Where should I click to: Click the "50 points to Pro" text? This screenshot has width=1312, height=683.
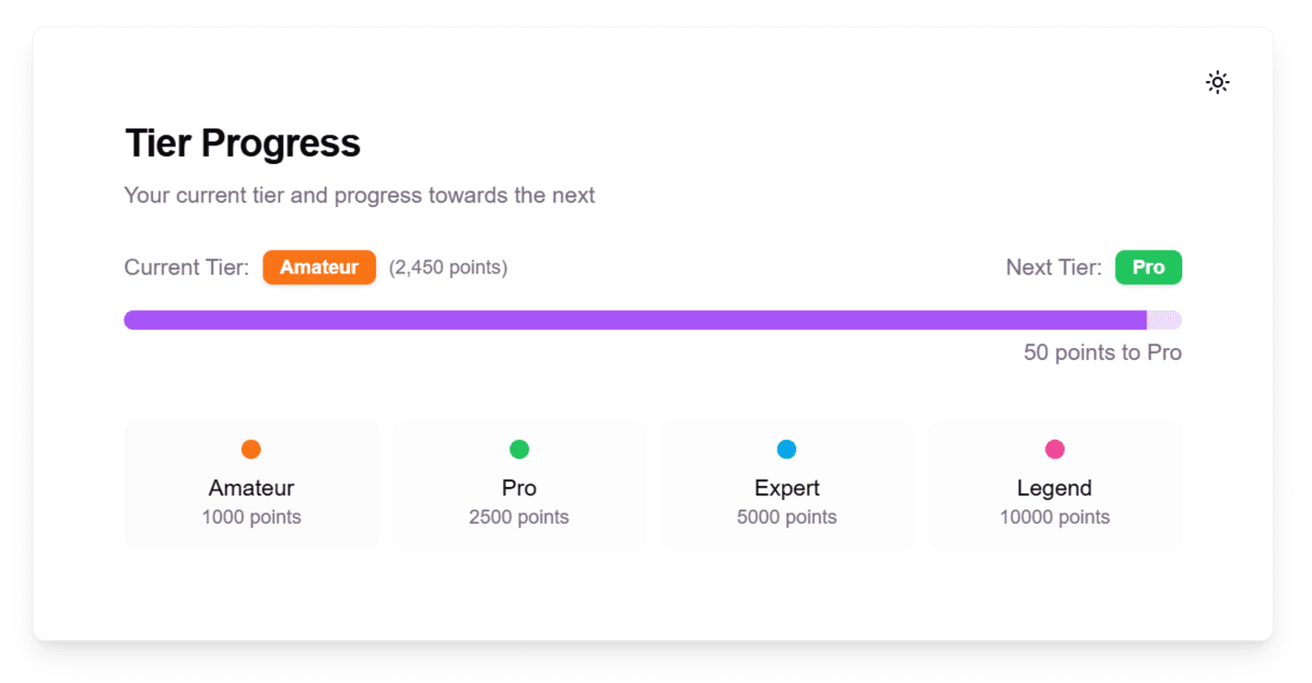(1102, 353)
